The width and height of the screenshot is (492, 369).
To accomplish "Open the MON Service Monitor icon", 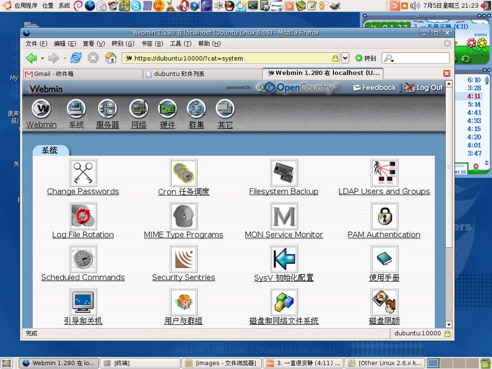I will [x=284, y=216].
